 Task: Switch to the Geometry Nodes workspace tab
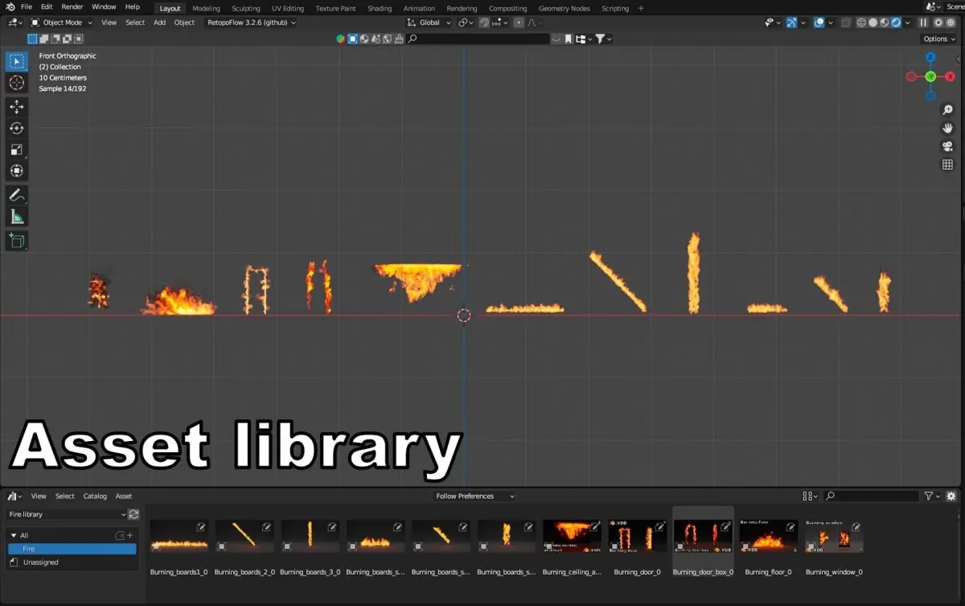564,8
